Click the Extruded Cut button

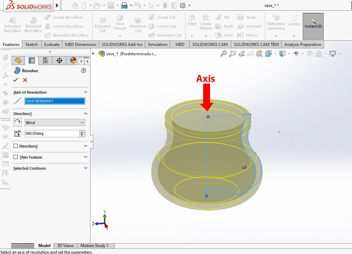[103, 25]
